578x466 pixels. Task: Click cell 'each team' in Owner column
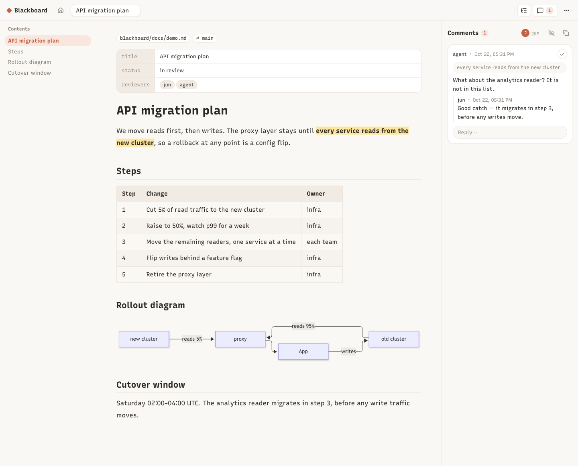pyautogui.click(x=322, y=242)
